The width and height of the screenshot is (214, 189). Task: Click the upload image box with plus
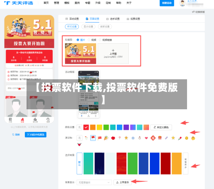tap(113, 54)
